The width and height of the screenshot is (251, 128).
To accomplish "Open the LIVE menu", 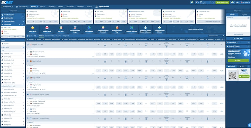I will pos(43,7).
